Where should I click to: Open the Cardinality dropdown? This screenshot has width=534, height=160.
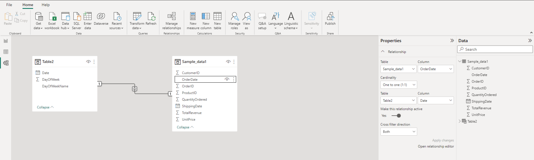click(x=399, y=85)
